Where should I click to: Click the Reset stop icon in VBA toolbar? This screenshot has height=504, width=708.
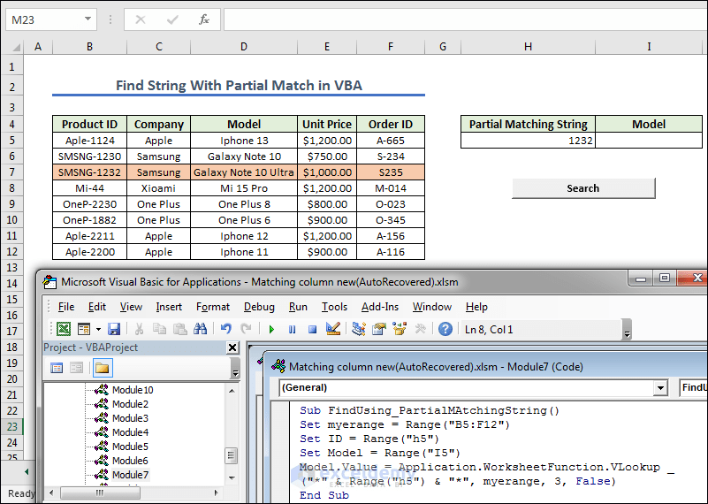tap(313, 330)
